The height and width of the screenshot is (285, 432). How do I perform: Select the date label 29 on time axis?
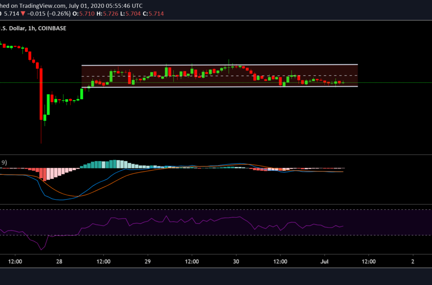pyautogui.click(x=148, y=261)
